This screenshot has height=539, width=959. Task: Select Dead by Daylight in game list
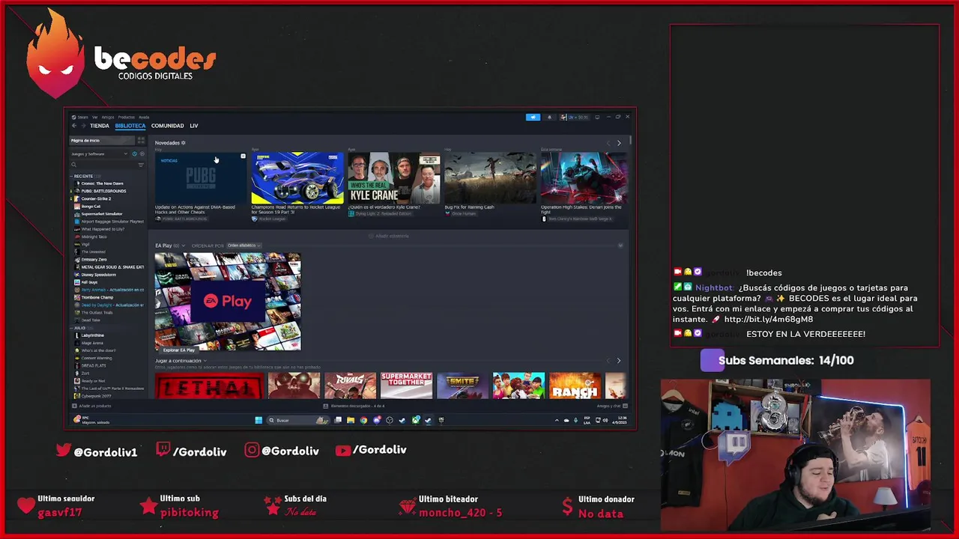[112, 305]
